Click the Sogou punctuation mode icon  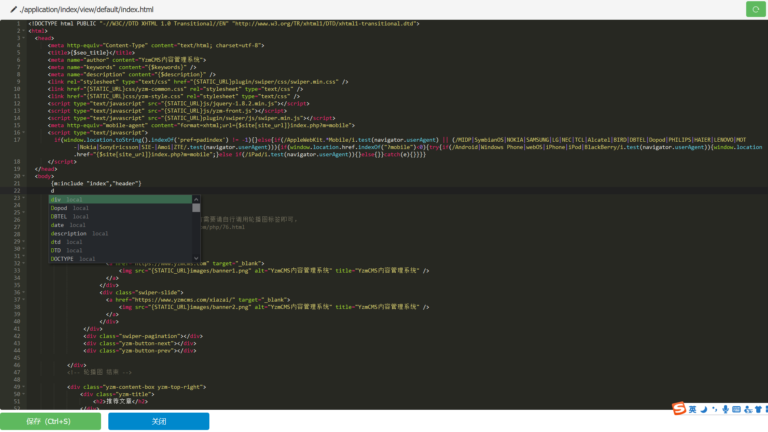pos(715,409)
